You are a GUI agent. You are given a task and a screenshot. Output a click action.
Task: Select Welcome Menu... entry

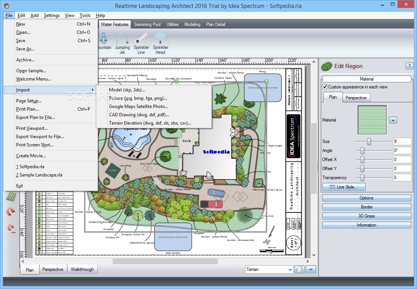coord(51,79)
